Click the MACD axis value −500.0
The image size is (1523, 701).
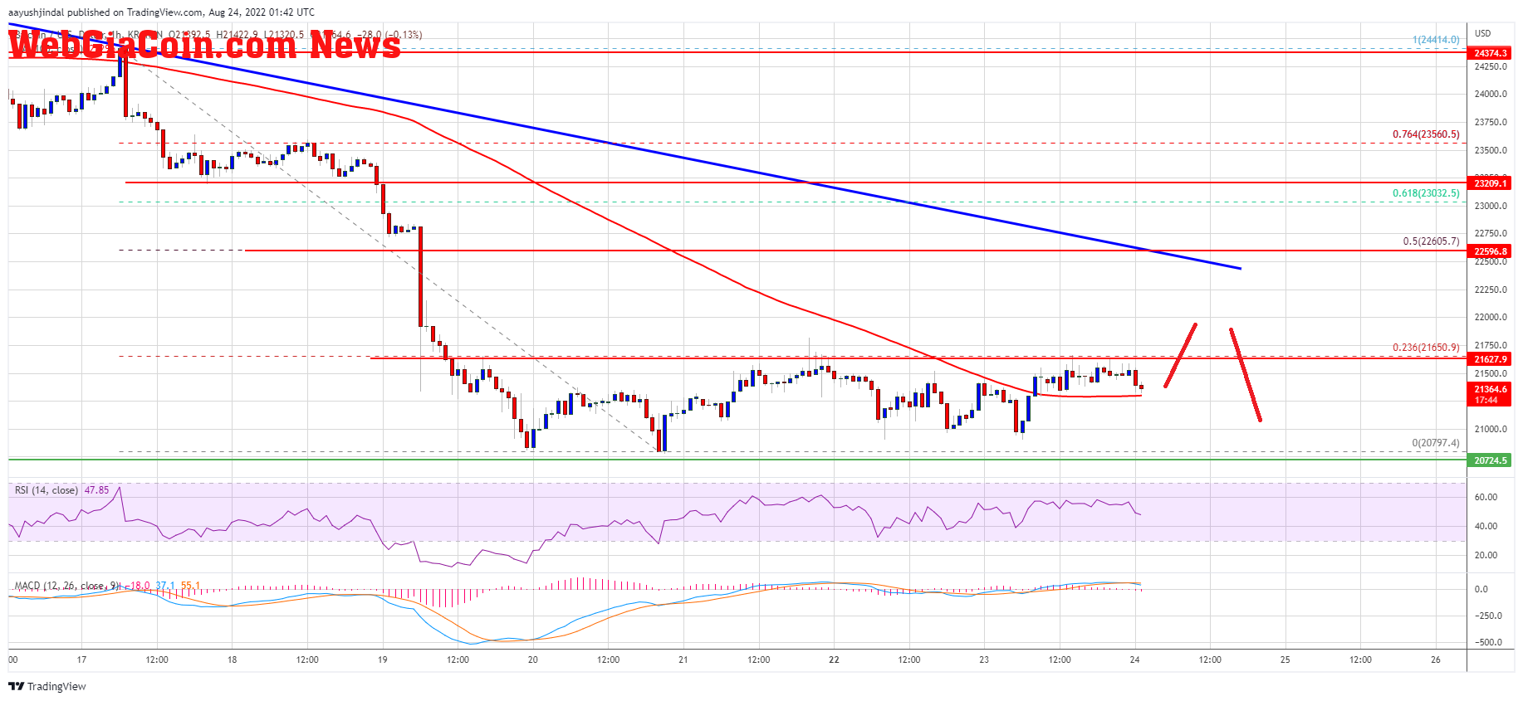pyautogui.click(x=1487, y=643)
